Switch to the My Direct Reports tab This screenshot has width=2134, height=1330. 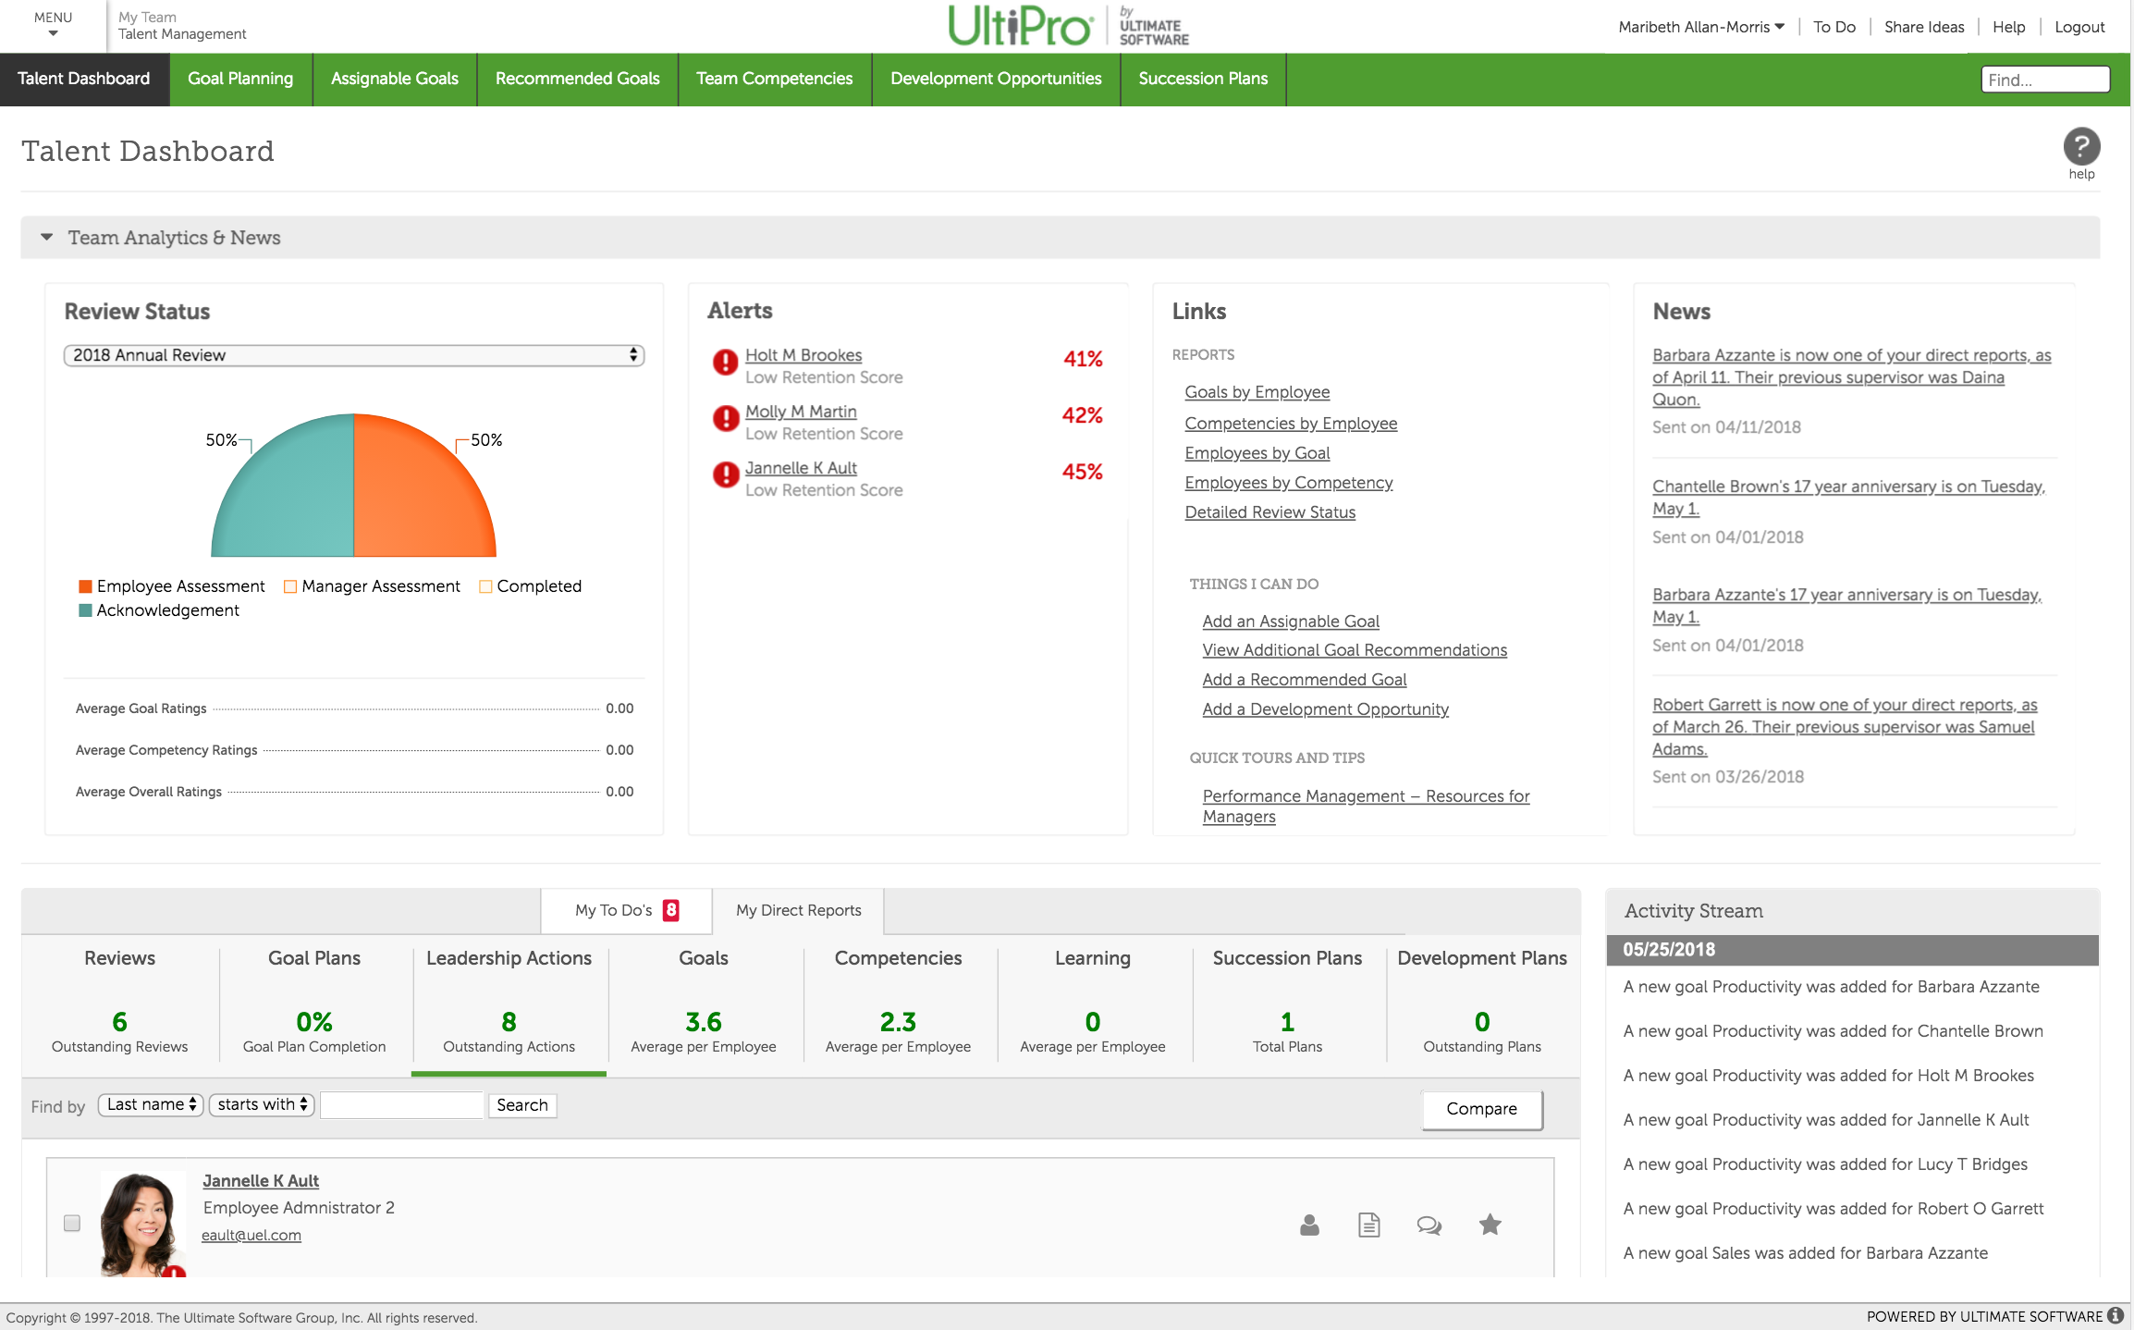797,910
